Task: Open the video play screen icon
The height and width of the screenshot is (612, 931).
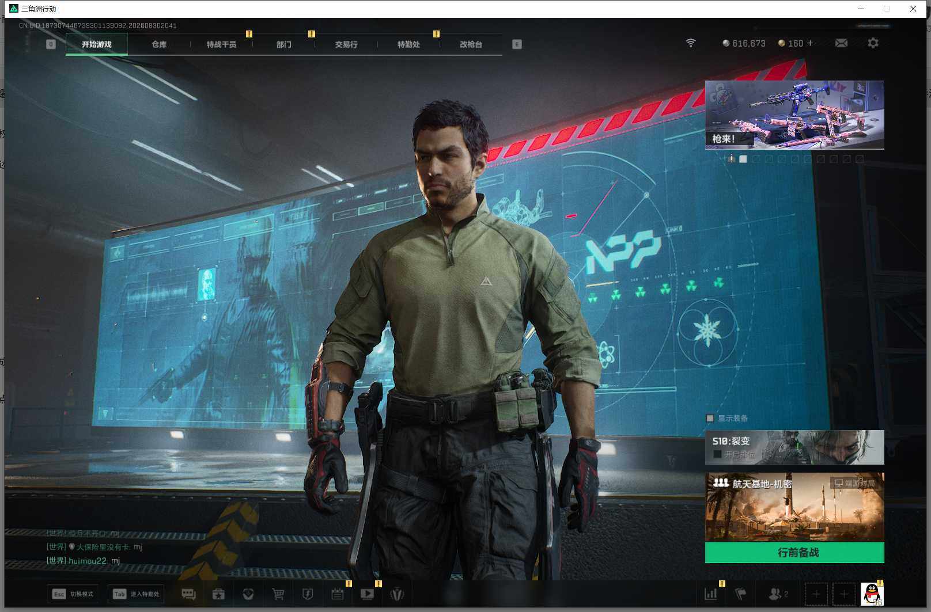Action: pos(367,594)
